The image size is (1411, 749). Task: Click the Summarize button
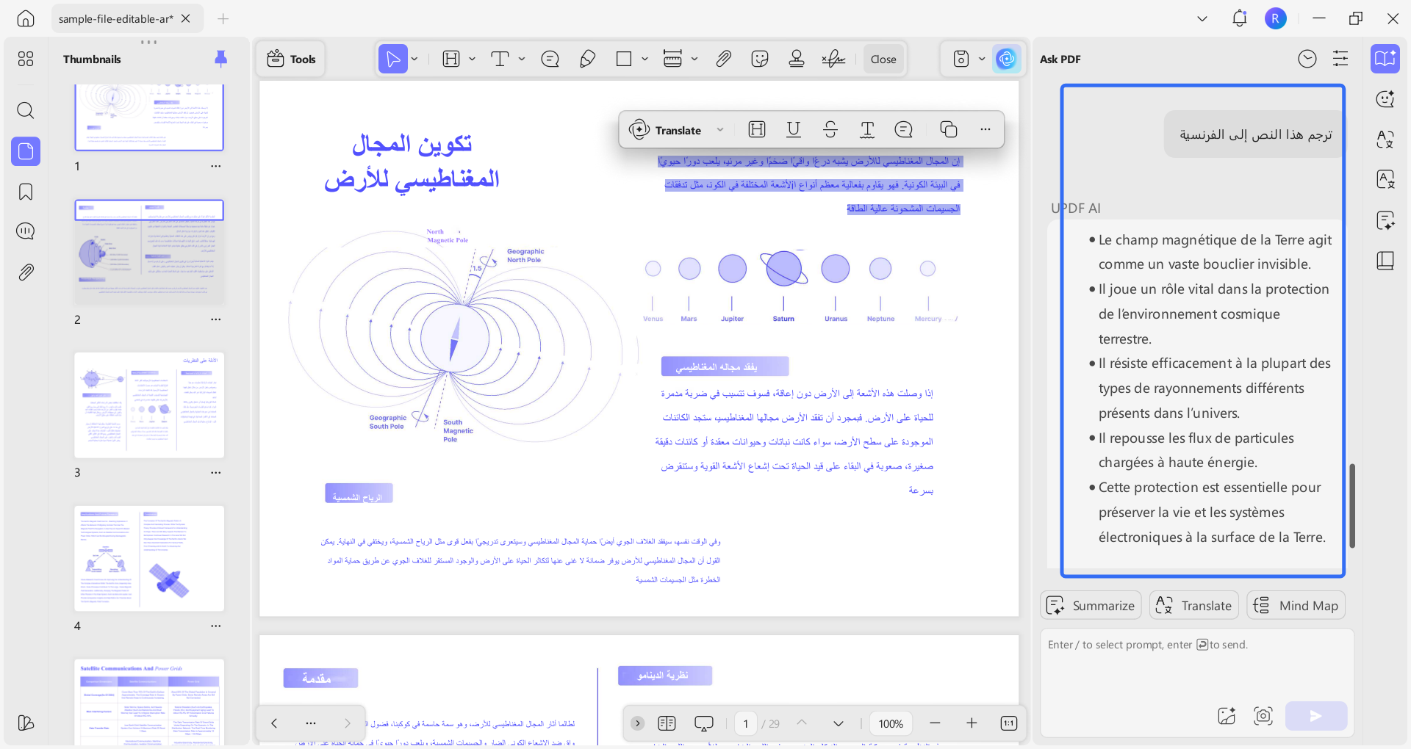point(1091,605)
